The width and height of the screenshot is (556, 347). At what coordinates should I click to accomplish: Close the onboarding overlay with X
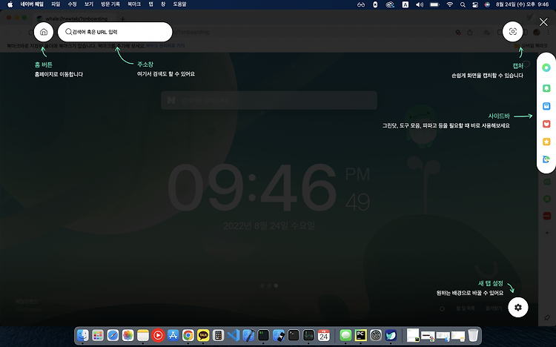coord(543,22)
